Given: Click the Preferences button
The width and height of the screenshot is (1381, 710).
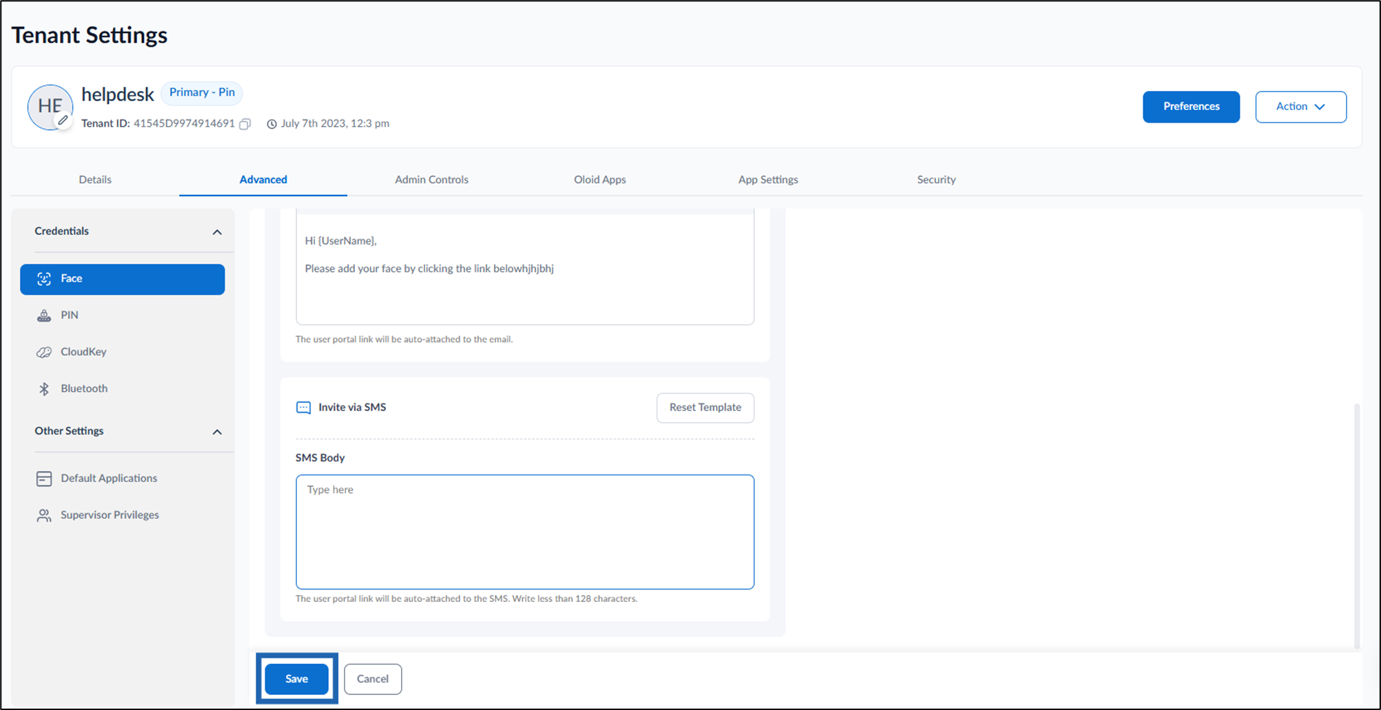Looking at the screenshot, I should (1191, 107).
